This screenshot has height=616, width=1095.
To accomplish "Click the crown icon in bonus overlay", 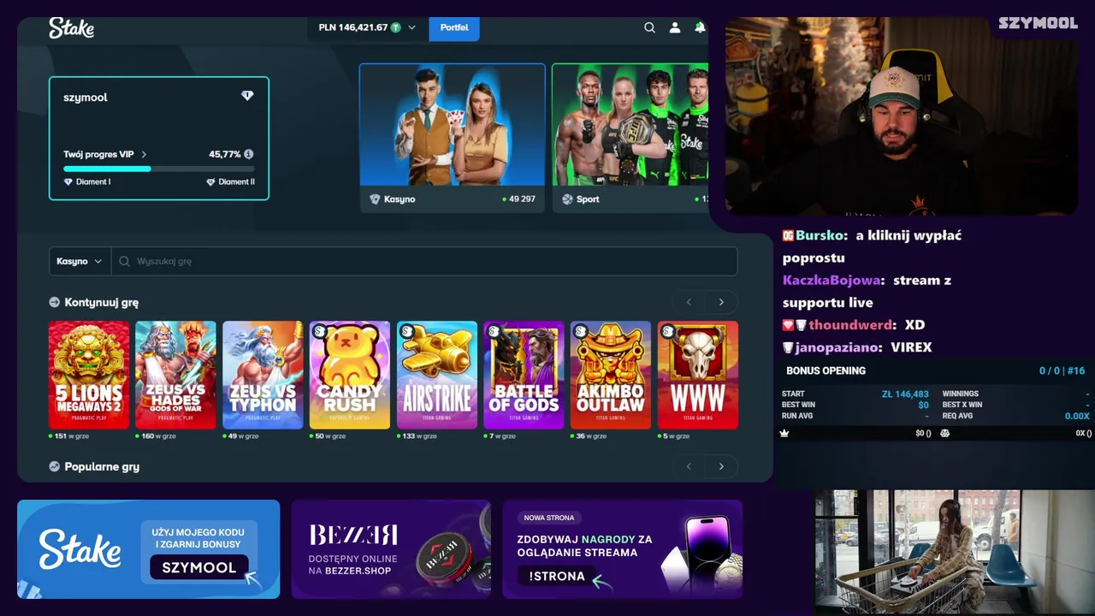I will (784, 433).
